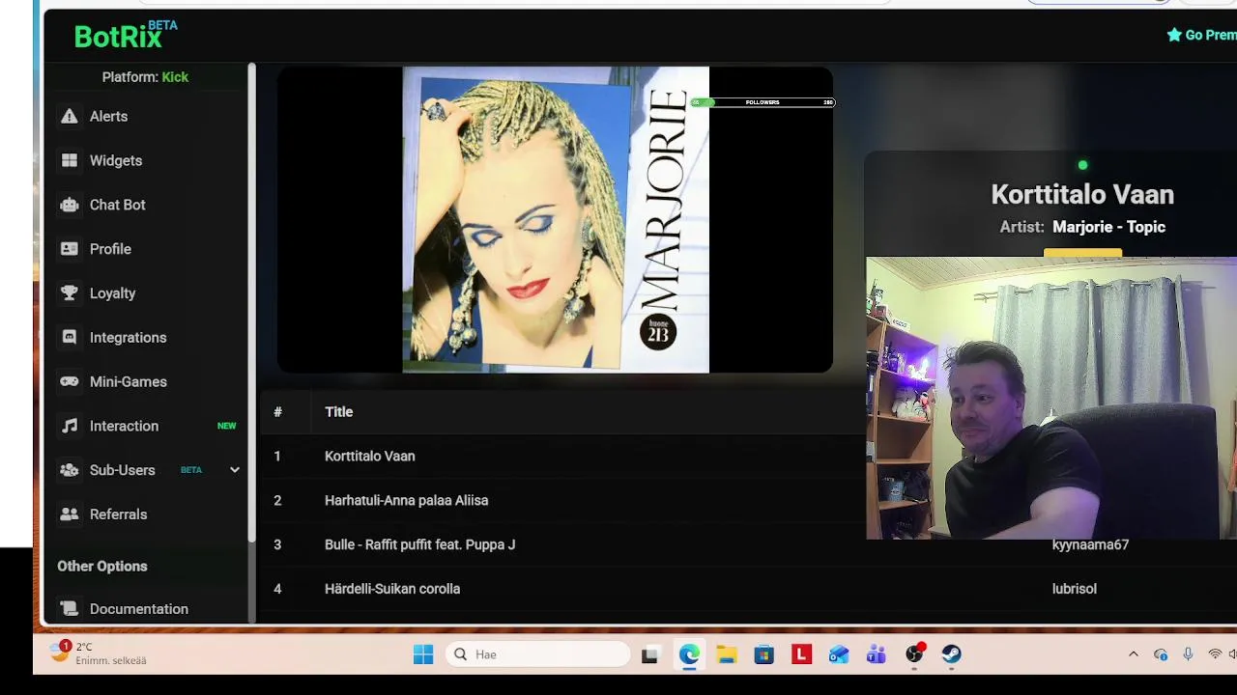Click the Interaction music note icon
Image resolution: width=1237 pixels, height=695 pixels.
click(x=69, y=426)
